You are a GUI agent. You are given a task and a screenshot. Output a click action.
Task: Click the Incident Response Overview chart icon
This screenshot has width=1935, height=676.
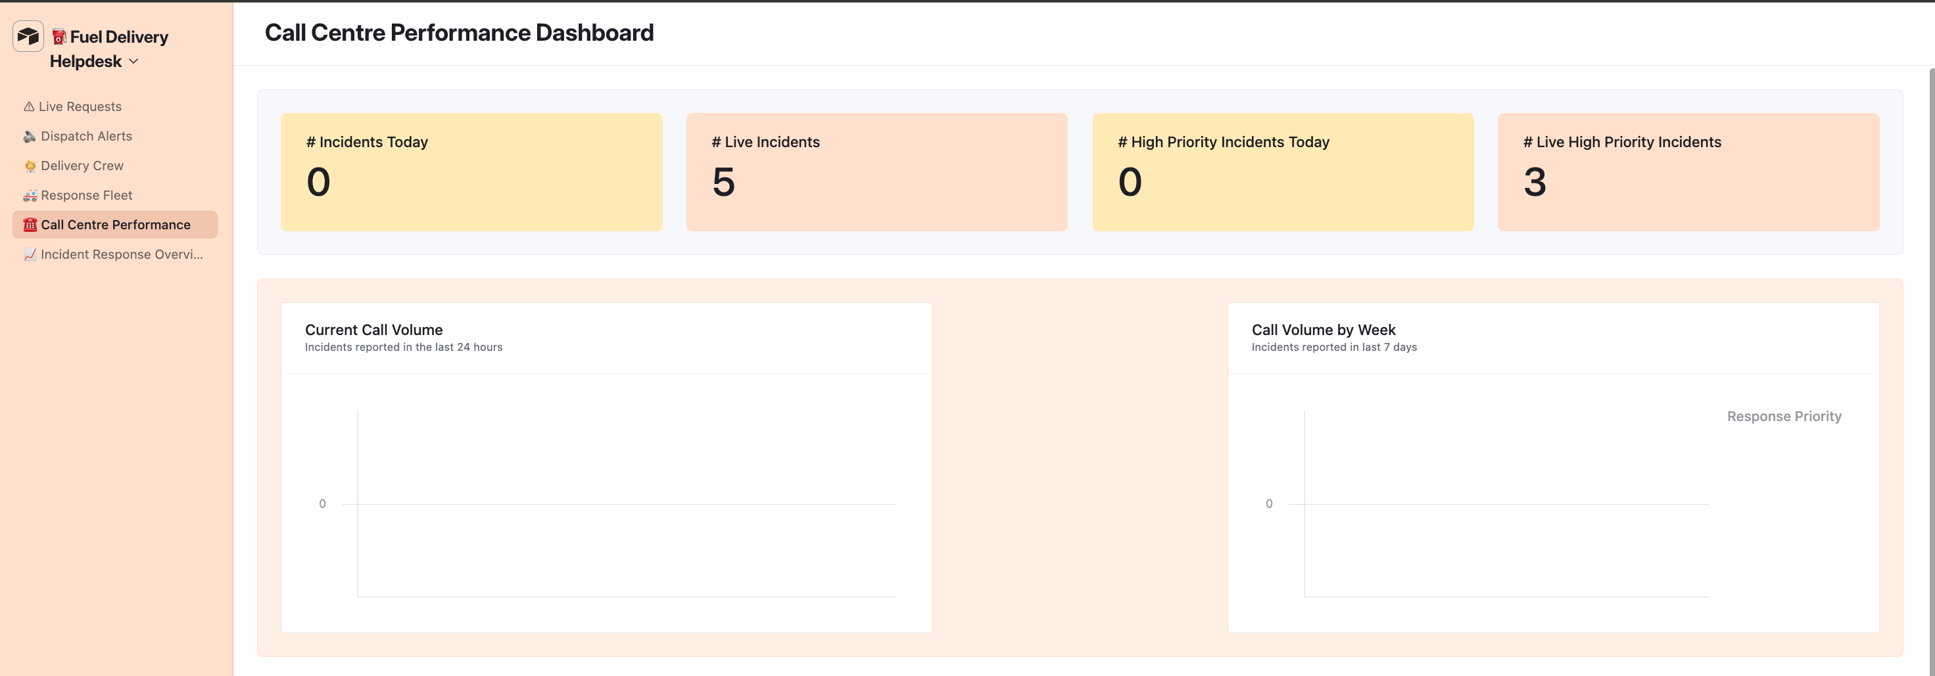[30, 255]
